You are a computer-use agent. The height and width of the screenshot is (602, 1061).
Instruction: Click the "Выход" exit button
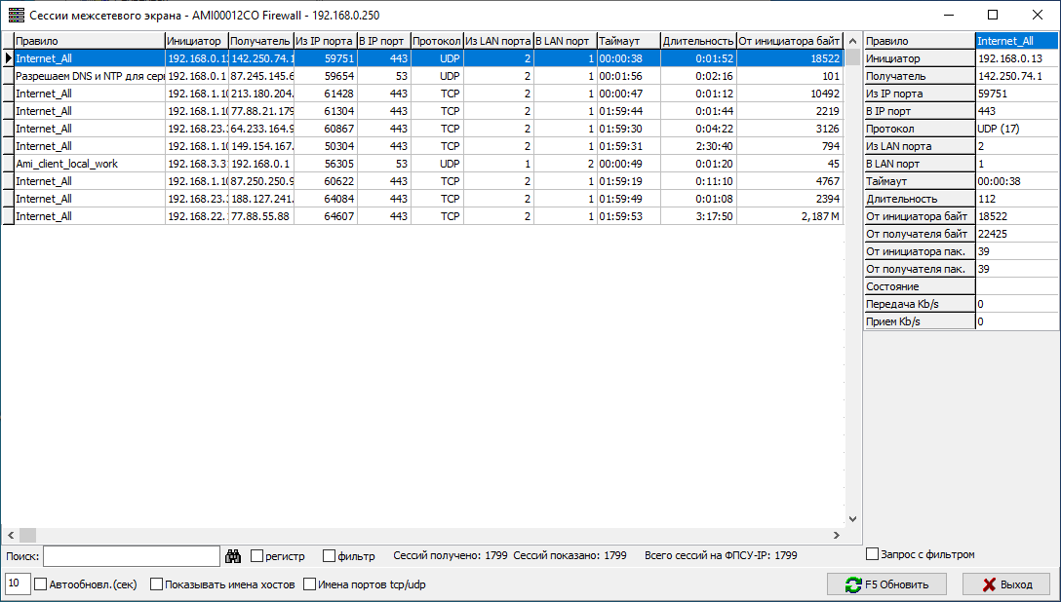coord(1005,584)
